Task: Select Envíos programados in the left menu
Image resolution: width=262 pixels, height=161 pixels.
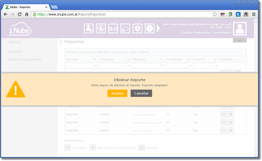Action: (x=25, y=60)
